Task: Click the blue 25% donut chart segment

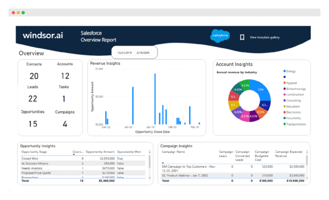Action: click(261, 89)
